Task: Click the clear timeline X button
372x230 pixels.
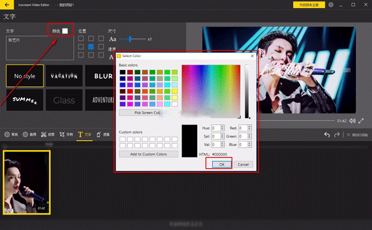Action: click(x=357, y=135)
